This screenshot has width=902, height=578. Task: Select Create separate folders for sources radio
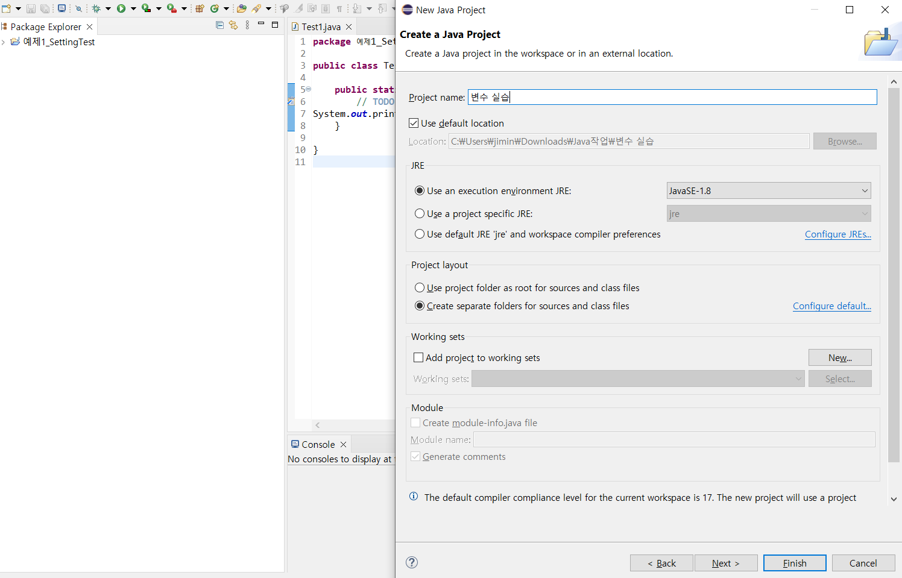coord(420,306)
